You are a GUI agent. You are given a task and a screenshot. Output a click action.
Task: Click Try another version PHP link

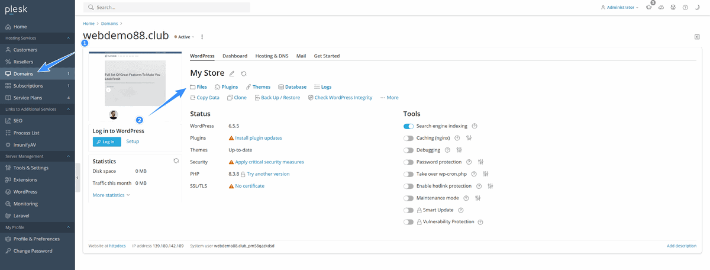click(x=268, y=174)
